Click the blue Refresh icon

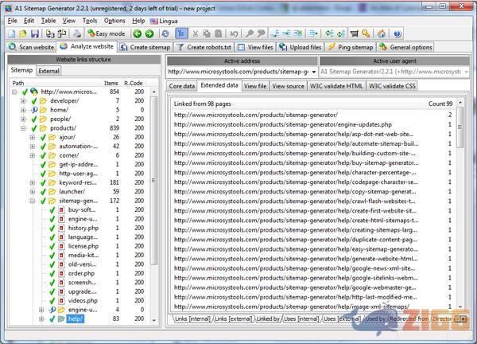(165, 33)
